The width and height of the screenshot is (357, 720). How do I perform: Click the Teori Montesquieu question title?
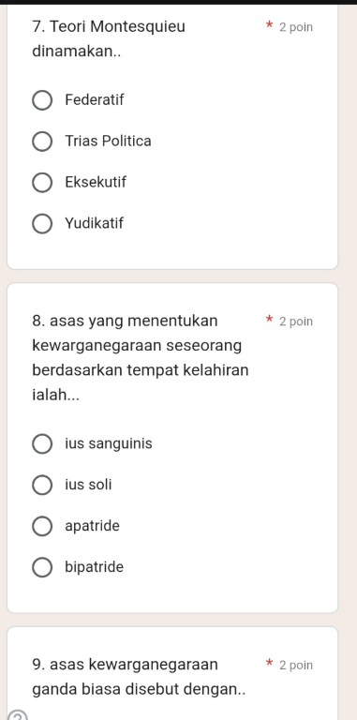pos(109,39)
